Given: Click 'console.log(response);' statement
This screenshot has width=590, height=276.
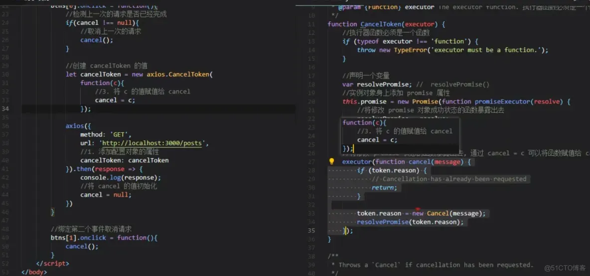Looking at the screenshot, I should [x=121, y=178].
